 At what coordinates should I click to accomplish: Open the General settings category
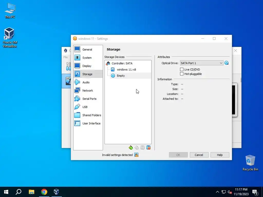point(88,50)
